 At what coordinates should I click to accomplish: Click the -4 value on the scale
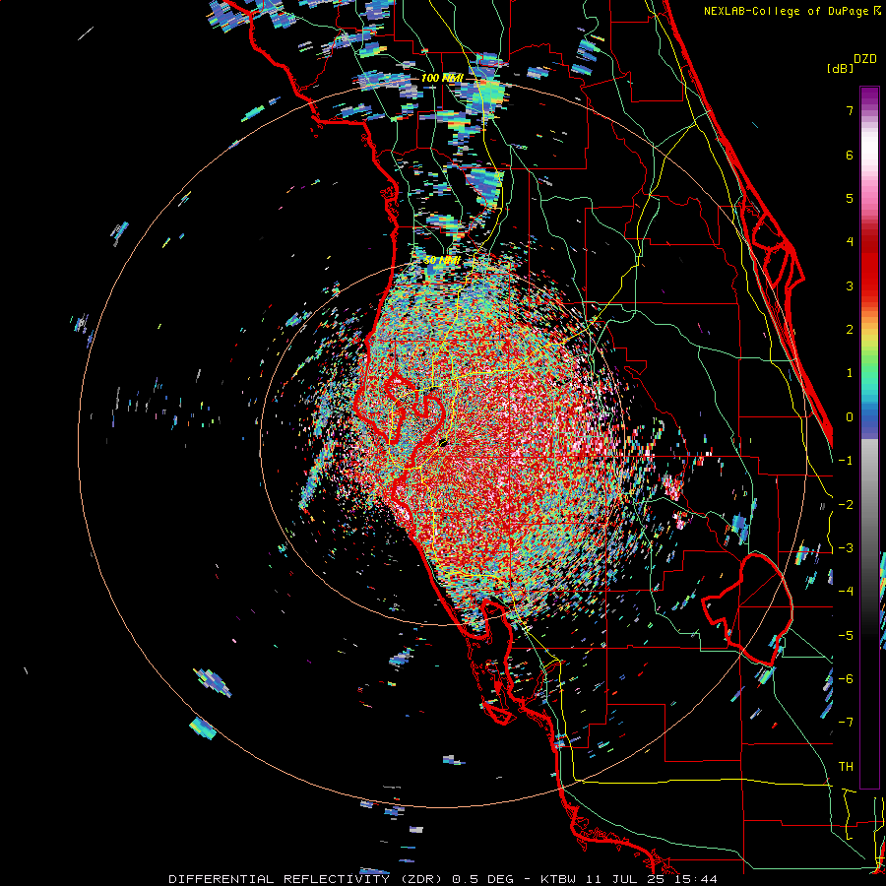[x=846, y=592]
